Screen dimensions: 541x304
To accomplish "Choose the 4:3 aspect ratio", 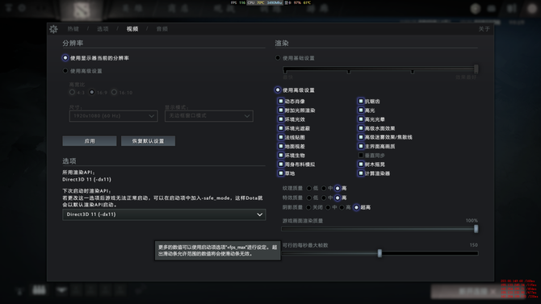I will point(72,93).
